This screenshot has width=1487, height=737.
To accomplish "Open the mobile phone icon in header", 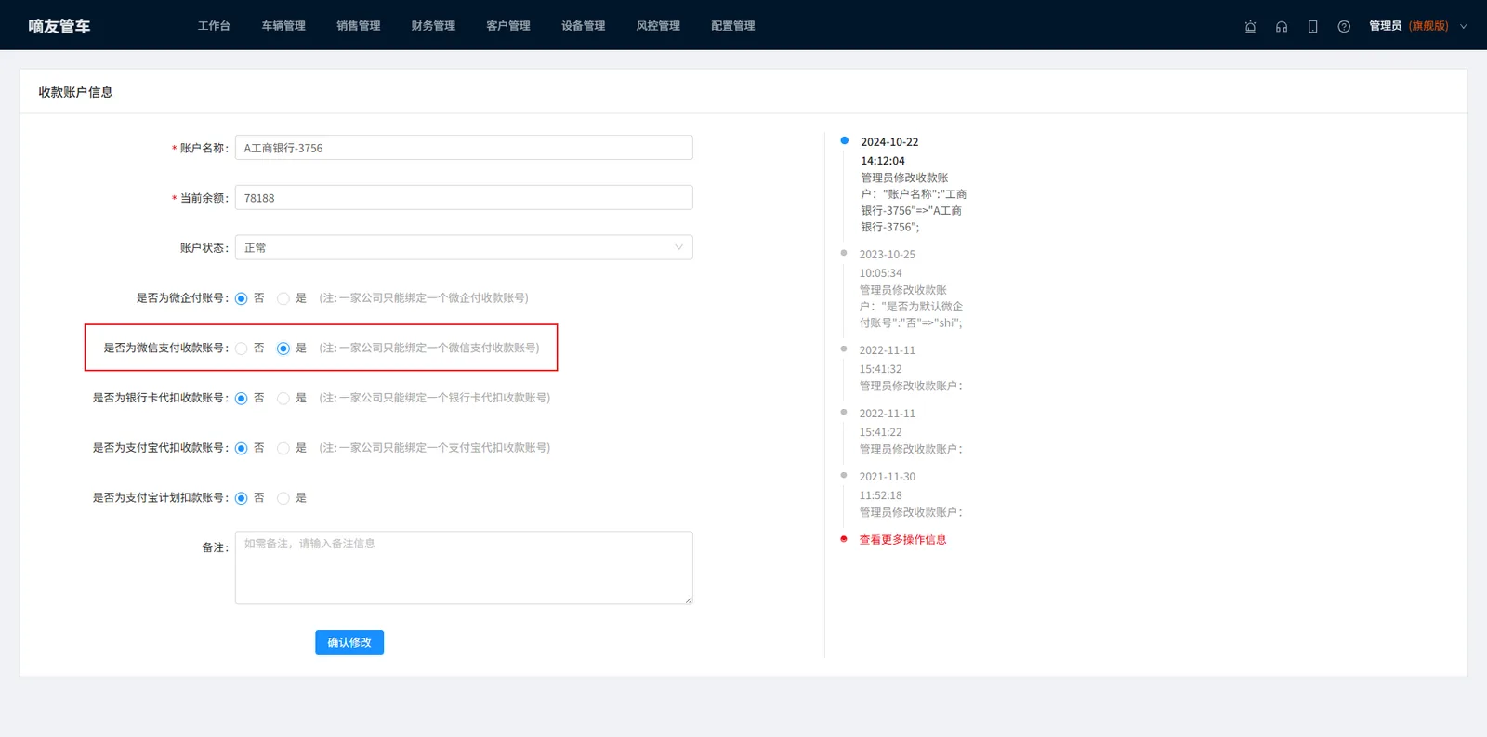I will [x=1312, y=26].
